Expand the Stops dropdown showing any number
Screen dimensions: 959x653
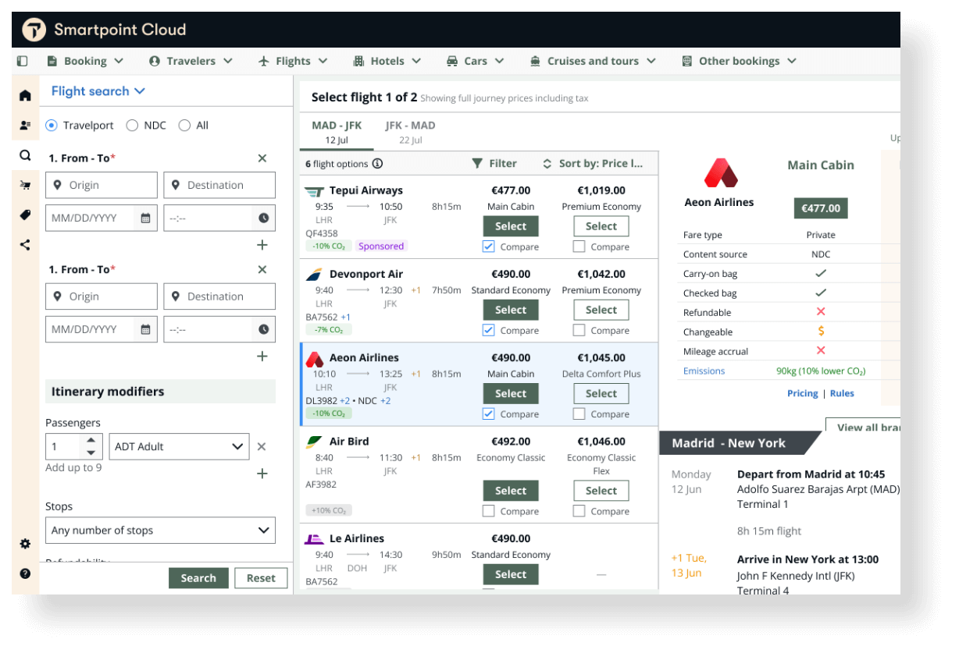coord(159,530)
